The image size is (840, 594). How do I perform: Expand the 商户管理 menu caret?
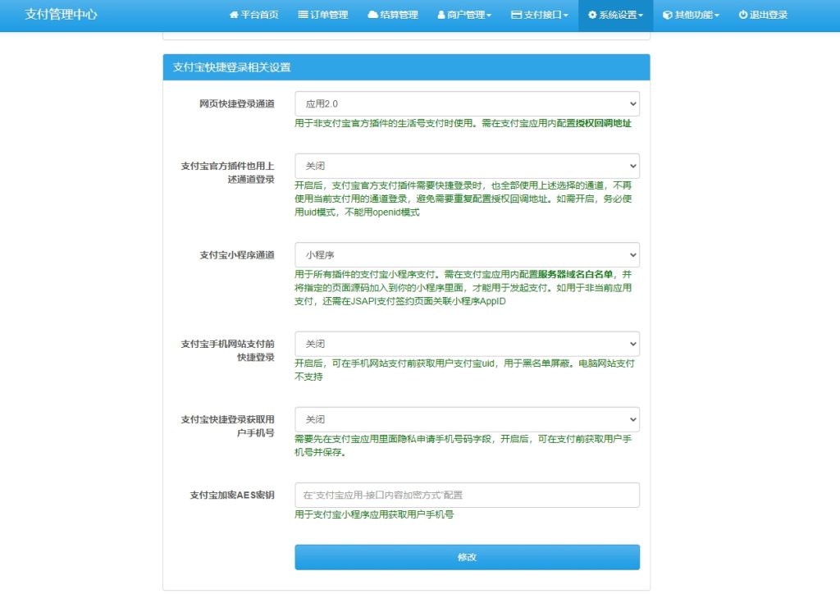489,16
